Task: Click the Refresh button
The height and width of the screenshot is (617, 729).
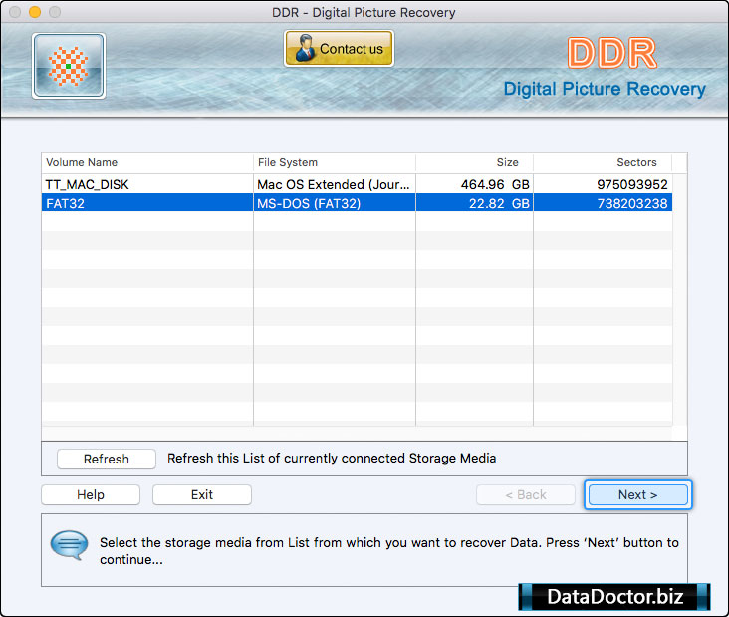Action: [x=107, y=459]
